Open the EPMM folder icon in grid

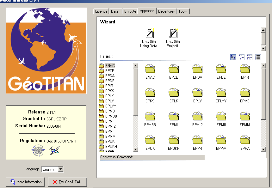[x=245, y=116]
